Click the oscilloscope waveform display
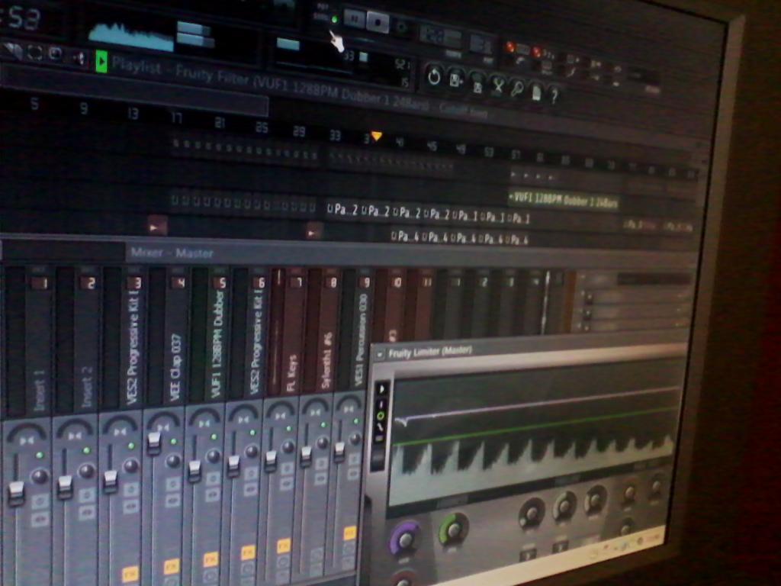Viewport: 781px width, 586px height. point(131,37)
